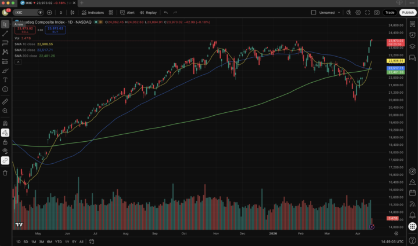
Task: Open the news feed sidebar icon
Action: coord(412,204)
